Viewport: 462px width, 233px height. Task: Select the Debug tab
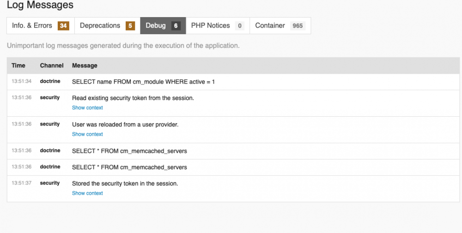click(x=156, y=26)
